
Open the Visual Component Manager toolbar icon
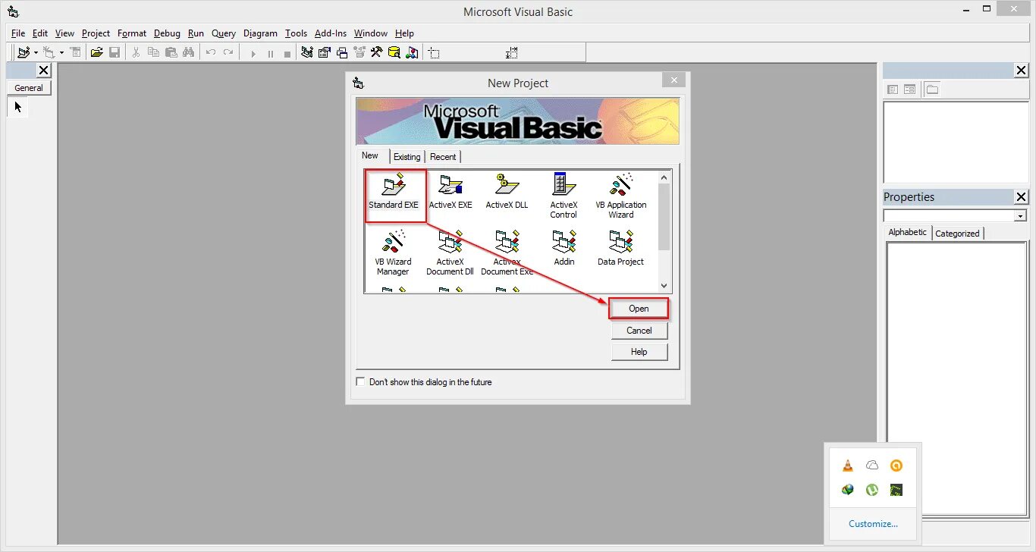[412, 52]
